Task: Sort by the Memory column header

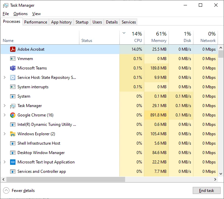Action: click(156, 37)
